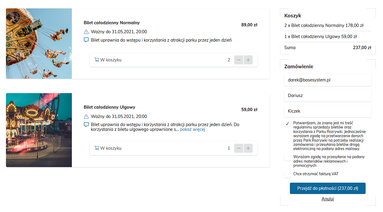The image size is (383, 212).
Task: Click warning triangle icon on Ulgowy ticket
Action: point(86,116)
